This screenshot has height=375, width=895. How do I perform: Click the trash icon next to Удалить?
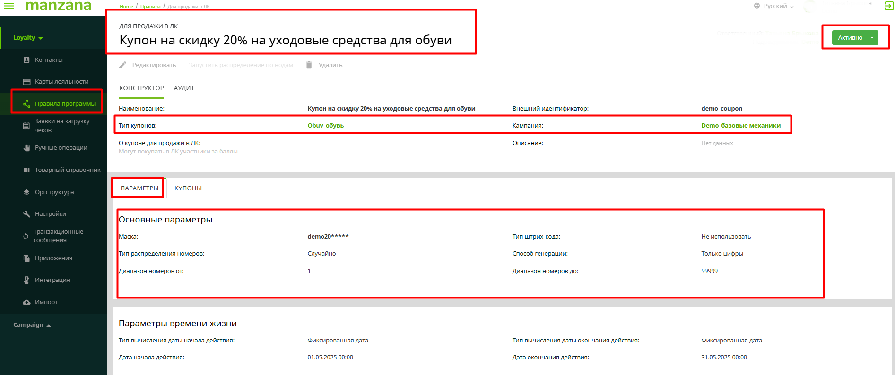tap(309, 65)
